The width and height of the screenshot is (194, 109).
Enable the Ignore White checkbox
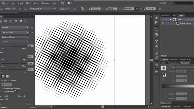pyautogui.click(x=2, y=91)
